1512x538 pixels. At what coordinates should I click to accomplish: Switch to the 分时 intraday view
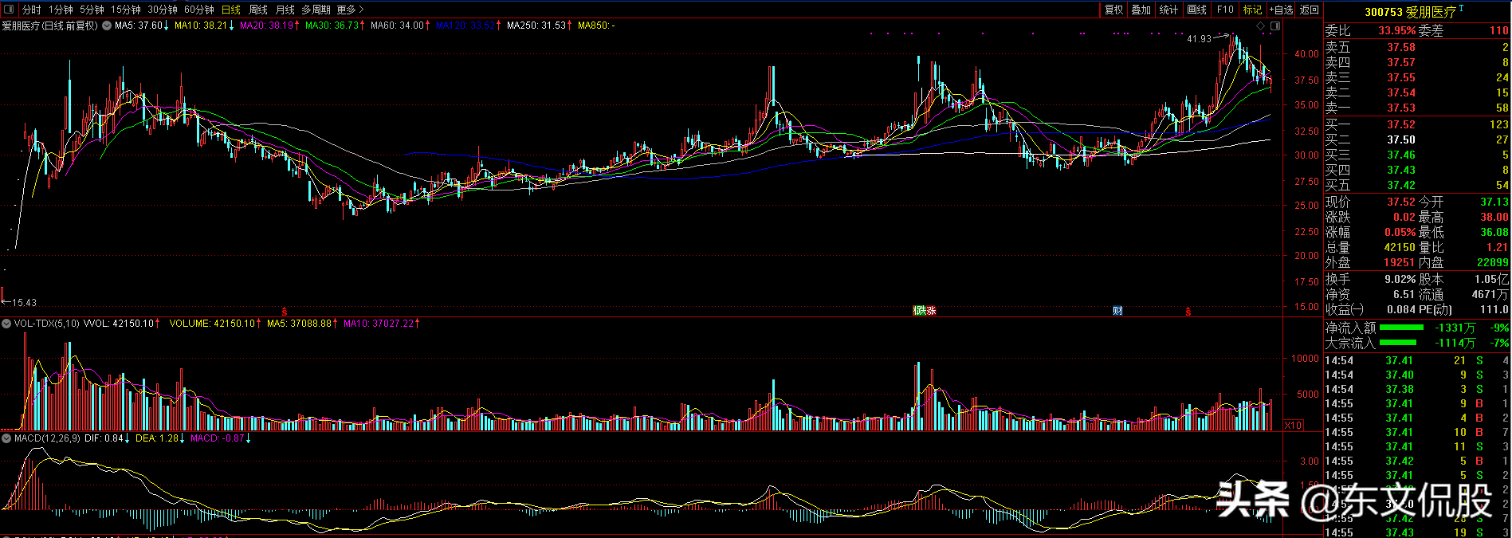pos(32,10)
